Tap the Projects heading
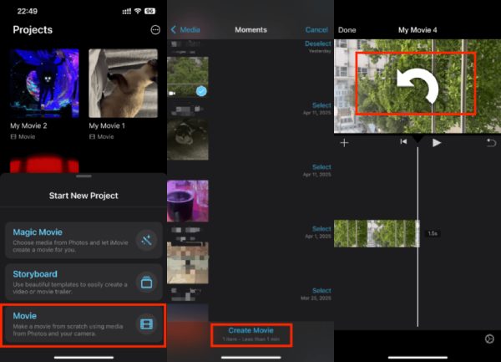The width and height of the screenshot is (501, 362). pos(33,30)
